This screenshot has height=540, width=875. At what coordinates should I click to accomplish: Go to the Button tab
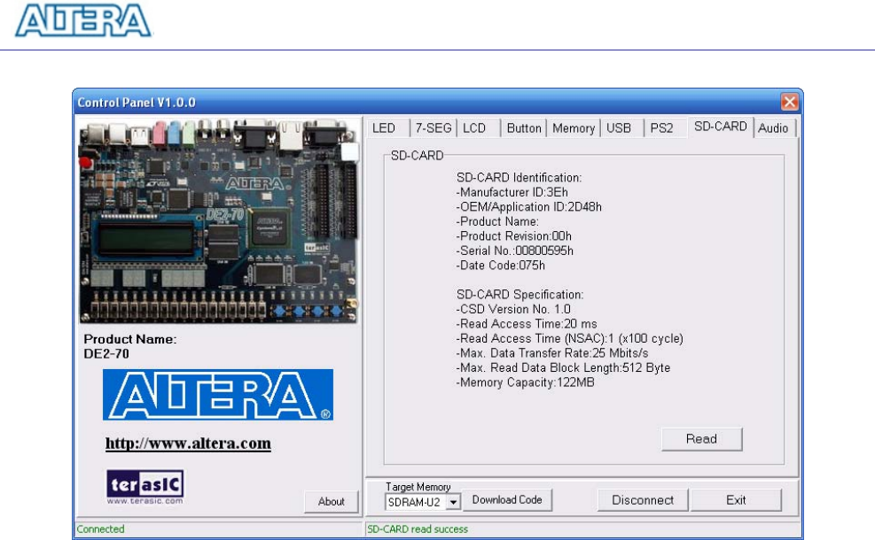523,128
